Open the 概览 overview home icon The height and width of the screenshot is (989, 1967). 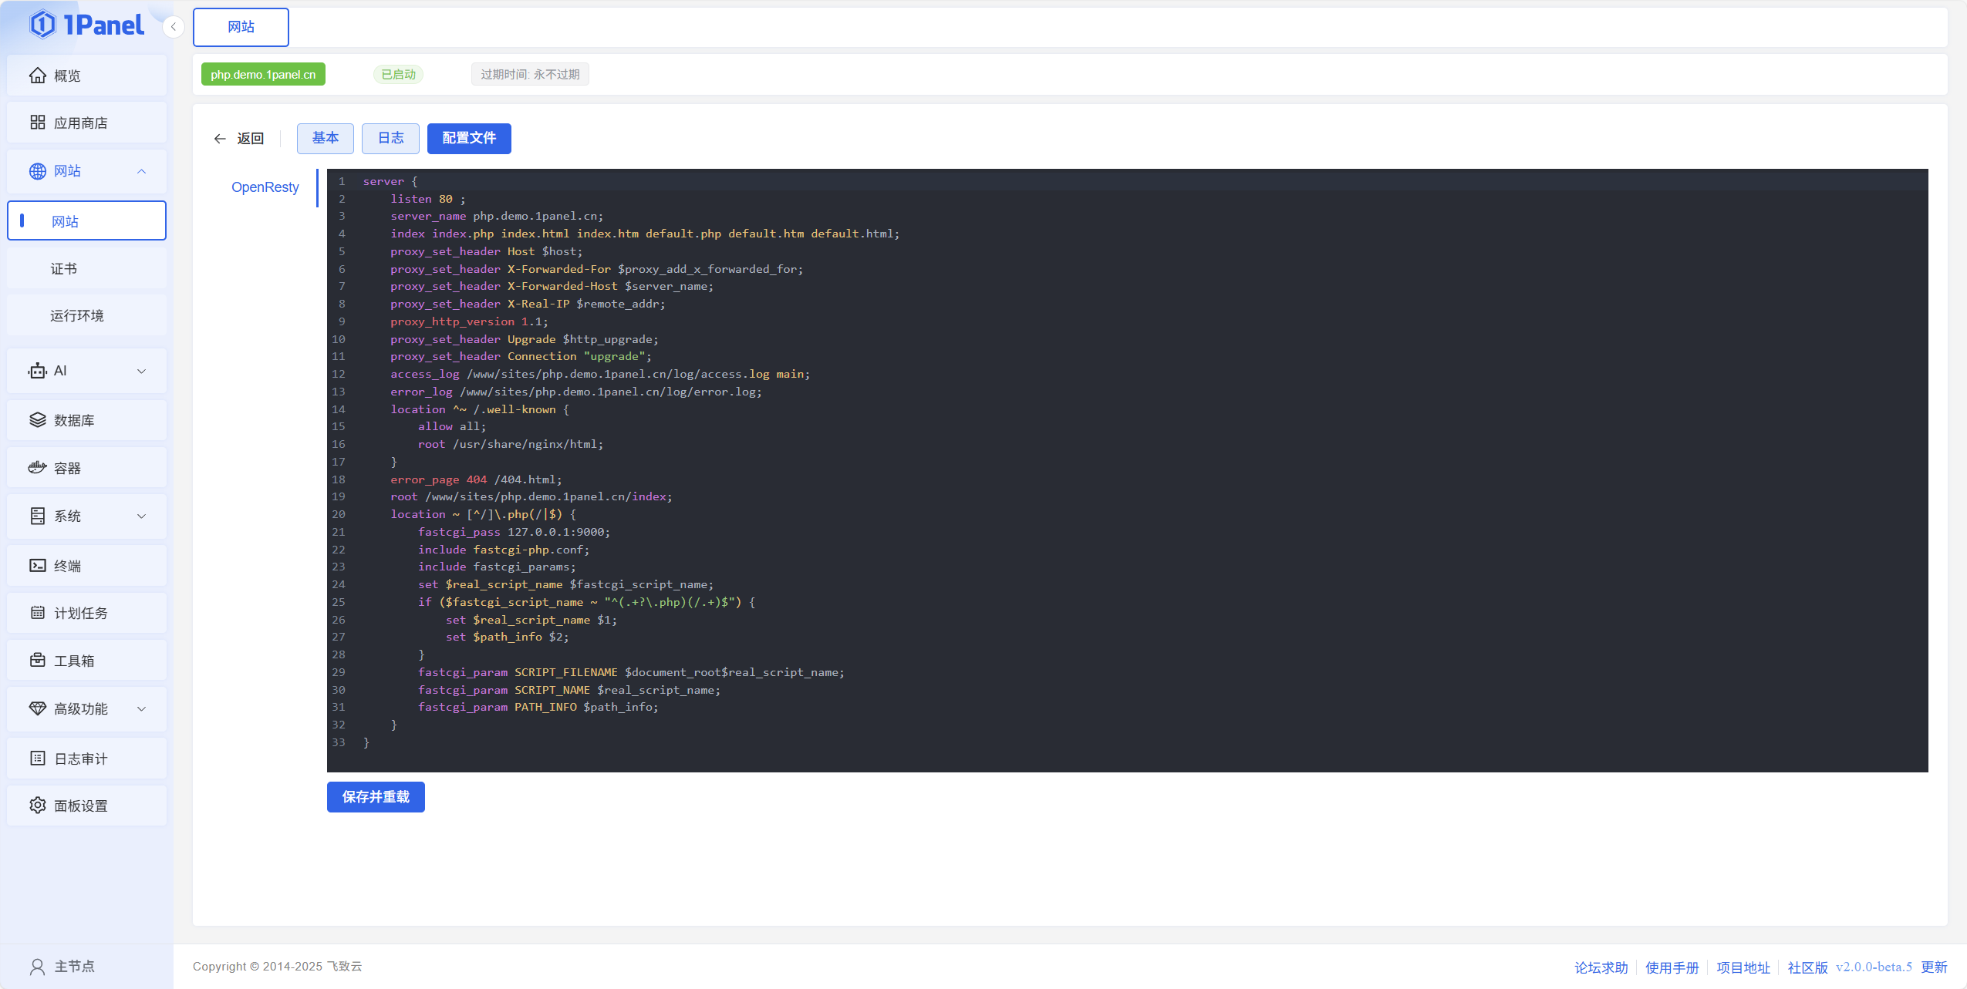[38, 76]
